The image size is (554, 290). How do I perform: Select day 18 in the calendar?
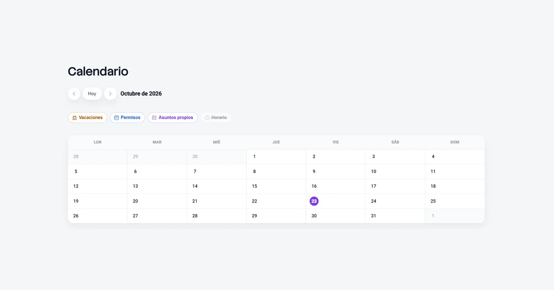click(x=455, y=186)
